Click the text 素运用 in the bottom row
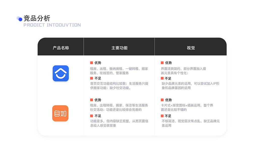The image size is (269, 151). click(x=167, y=126)
